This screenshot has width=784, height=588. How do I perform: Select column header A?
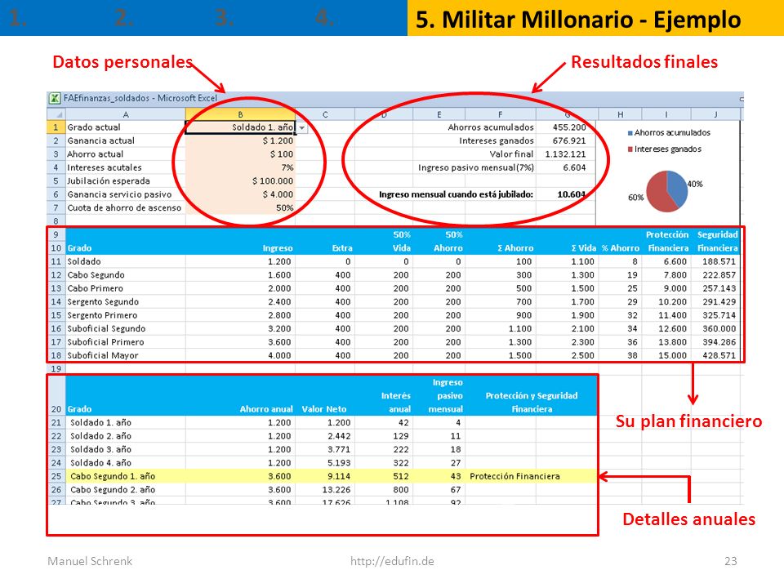click(x=125, y=115)
